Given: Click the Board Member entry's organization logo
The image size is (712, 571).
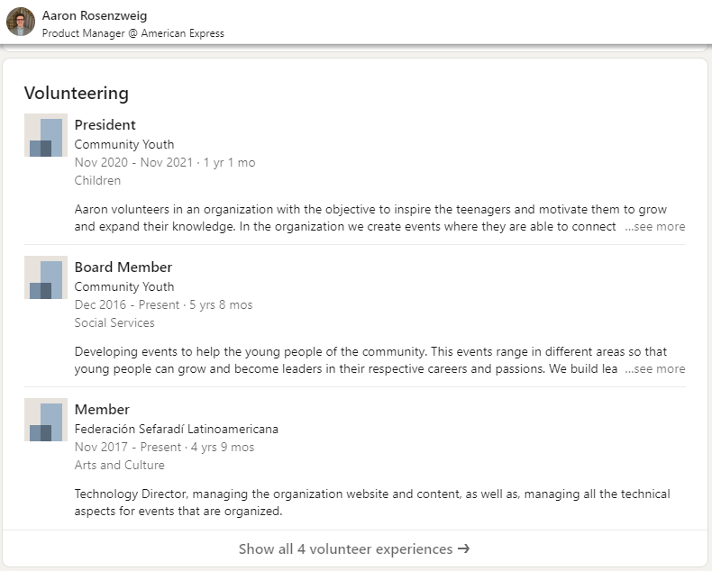Looking at the screenshot, I should [46, 277].
